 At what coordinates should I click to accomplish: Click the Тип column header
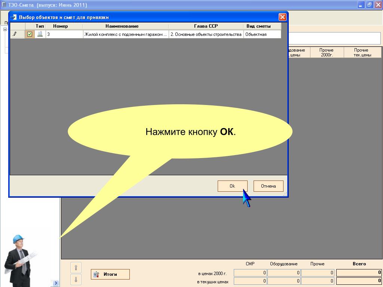coord(40,26)
